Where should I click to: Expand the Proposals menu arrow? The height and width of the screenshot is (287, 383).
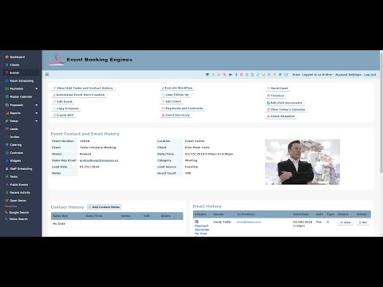coord(37,105)
